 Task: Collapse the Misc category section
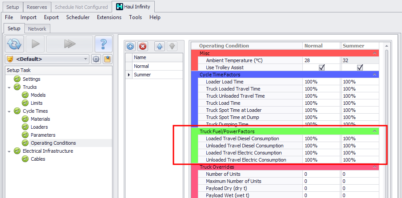[374, 53]
